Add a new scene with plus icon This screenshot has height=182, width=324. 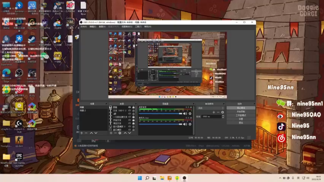tap(82, 133)
